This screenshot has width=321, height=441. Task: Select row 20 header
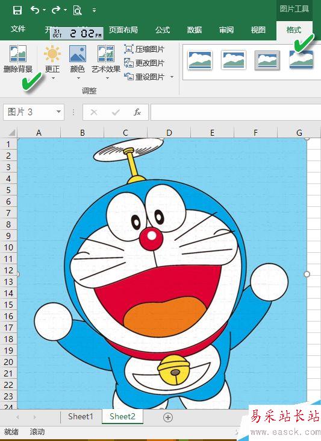point(8,362)
